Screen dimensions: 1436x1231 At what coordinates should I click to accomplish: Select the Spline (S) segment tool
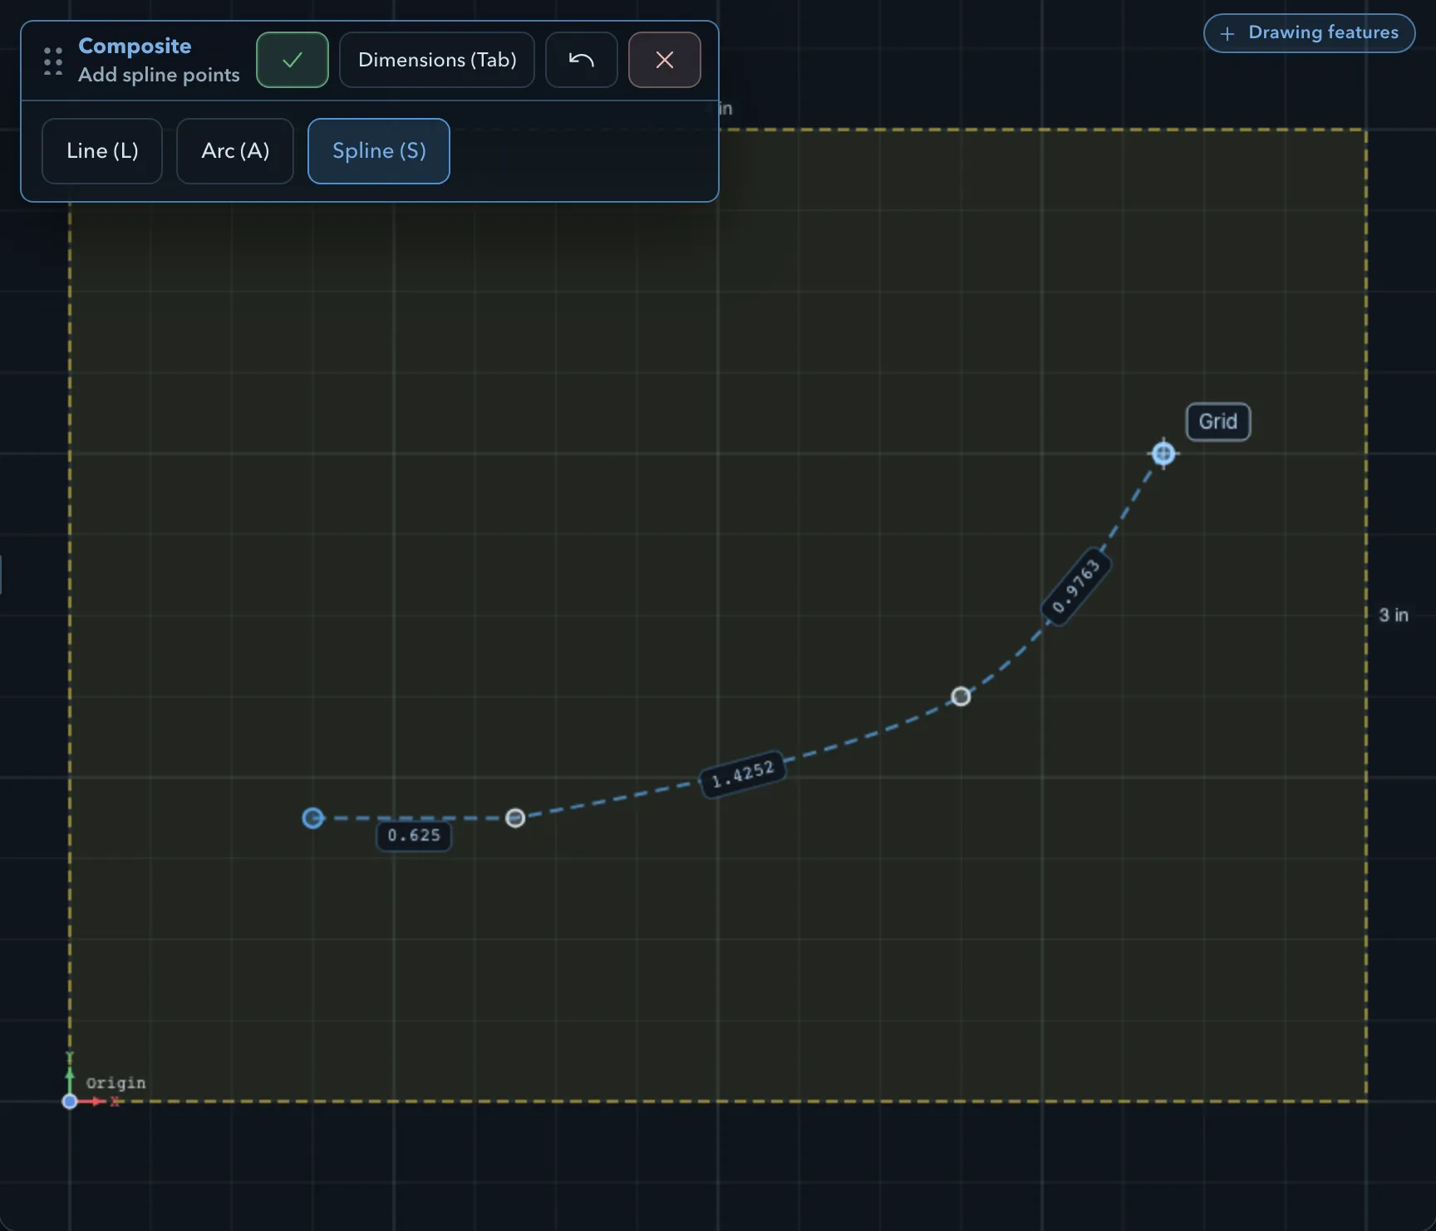[379, 151]
